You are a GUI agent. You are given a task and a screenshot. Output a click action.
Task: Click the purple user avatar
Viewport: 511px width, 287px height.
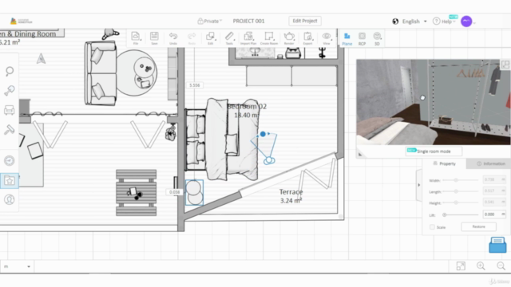[x=466, y=22]
